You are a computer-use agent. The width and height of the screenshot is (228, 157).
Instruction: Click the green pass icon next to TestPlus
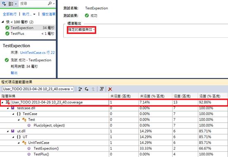[x=7, y=34]
